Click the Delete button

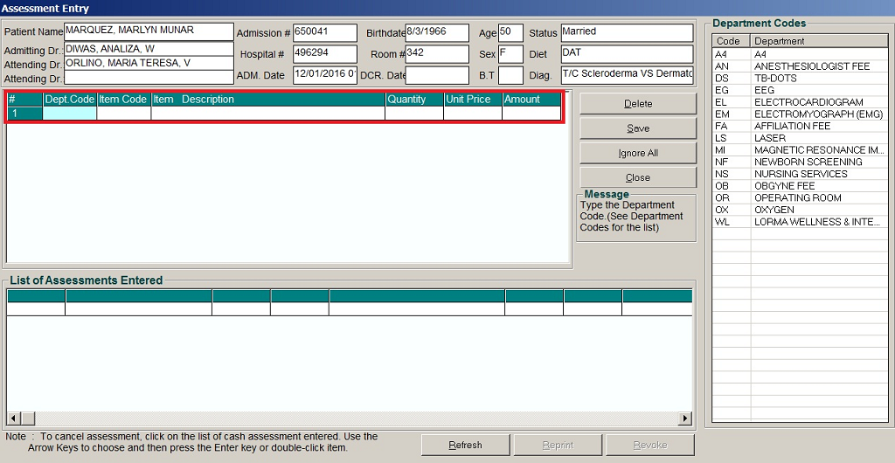coord(637,104)
